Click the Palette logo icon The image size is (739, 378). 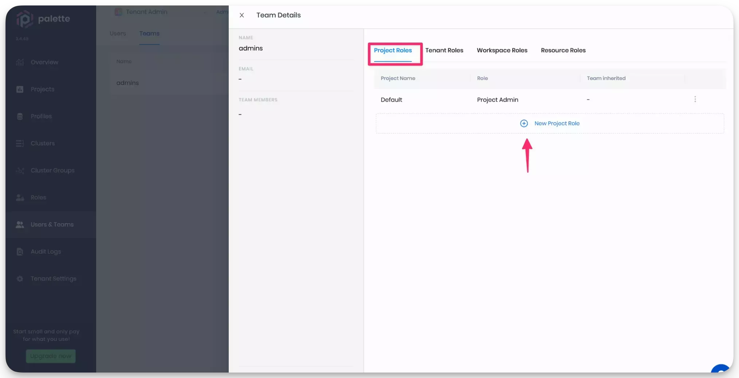tap(24, 19)
